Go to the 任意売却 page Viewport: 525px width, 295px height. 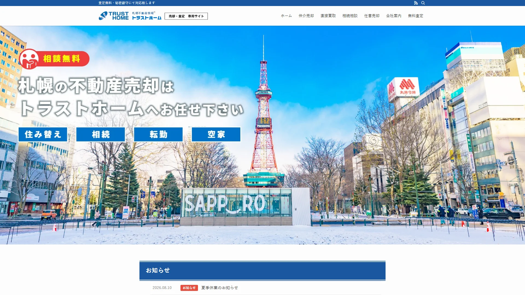coord(372,16)
